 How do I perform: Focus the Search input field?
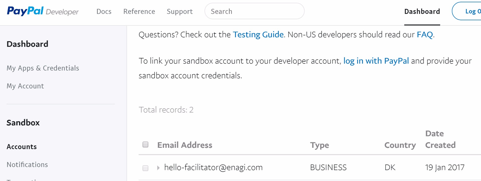point(254,11)
